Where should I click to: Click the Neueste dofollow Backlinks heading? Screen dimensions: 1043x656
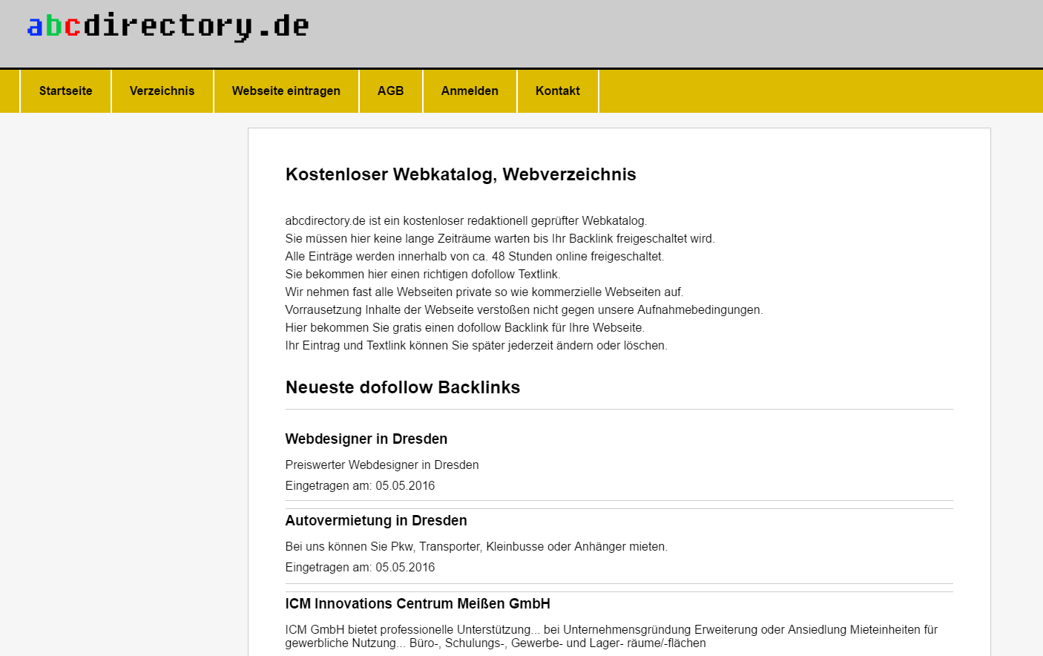(403, 387)
